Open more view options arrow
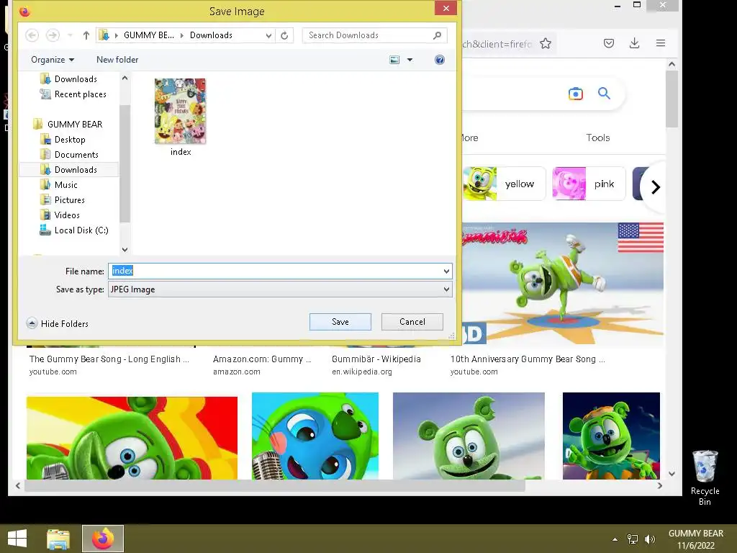Screen dimensions: 737x553 pyautogui.click(x=410, y=60)
